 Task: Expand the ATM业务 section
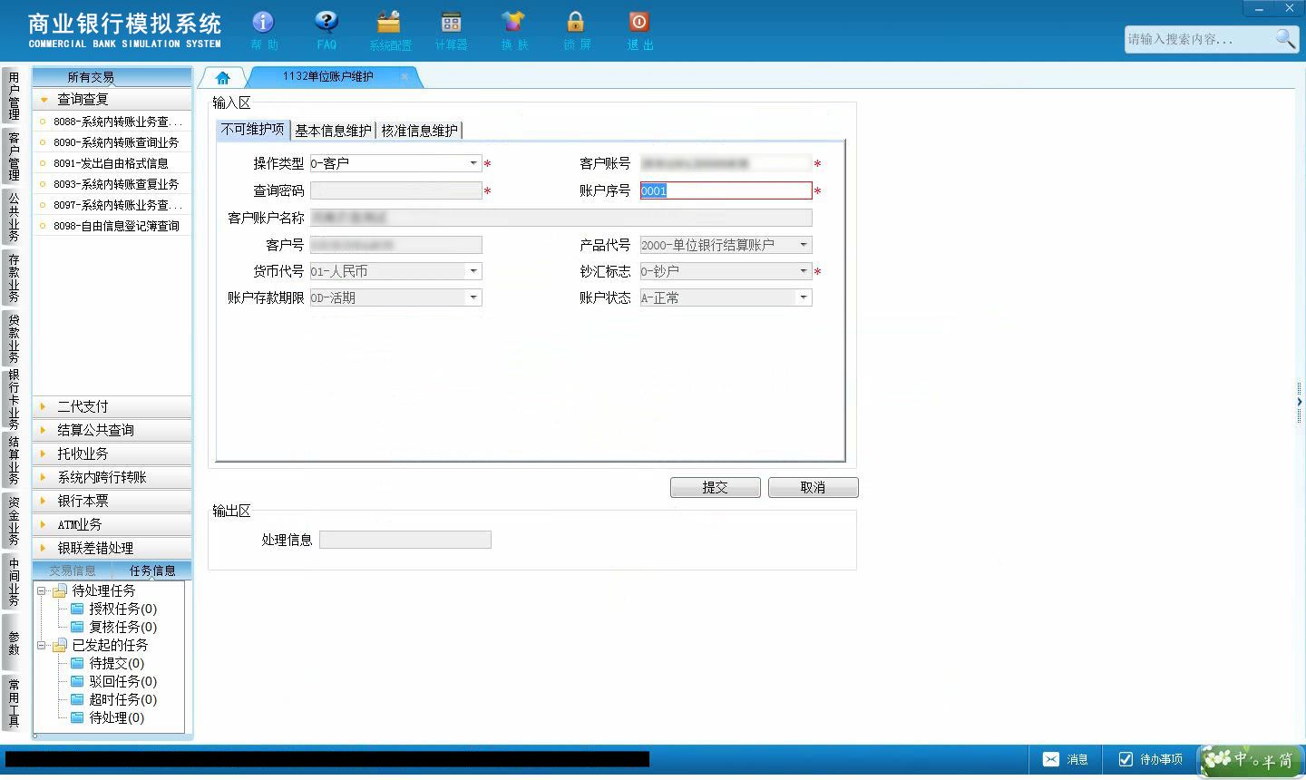click(112, 524)
